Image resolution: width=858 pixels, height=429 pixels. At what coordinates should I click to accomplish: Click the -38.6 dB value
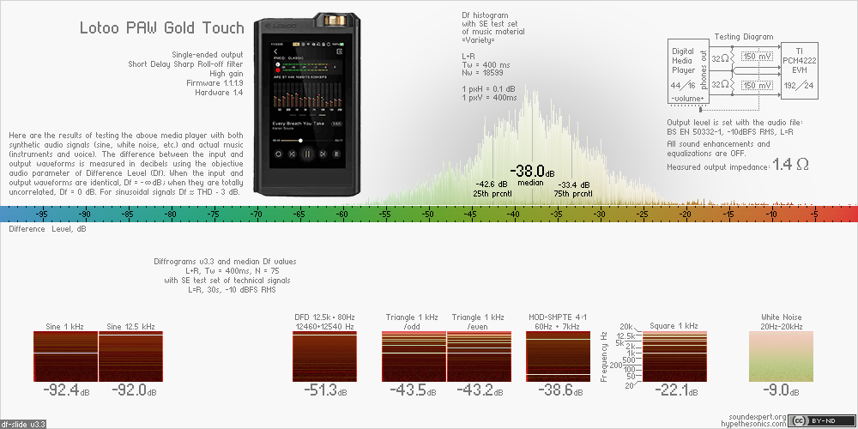point(561,390)
